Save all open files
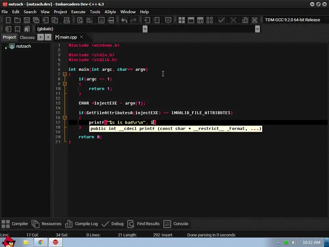The width and height of the screenshot is (329, 247). (x=36, y=20)
